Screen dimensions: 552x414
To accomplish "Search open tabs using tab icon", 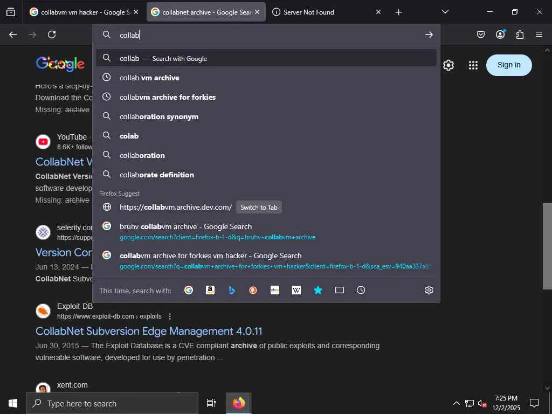I will 340,290.
